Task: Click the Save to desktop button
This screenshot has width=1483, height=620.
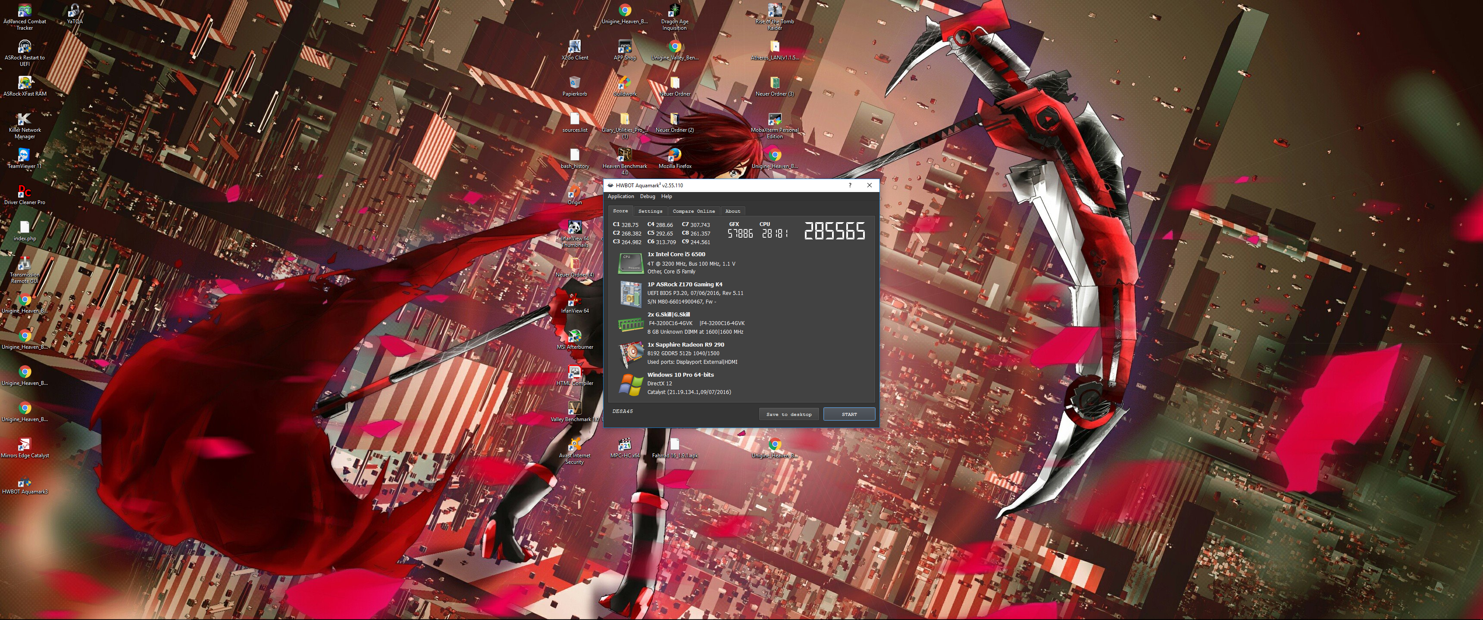Action: 789,414
